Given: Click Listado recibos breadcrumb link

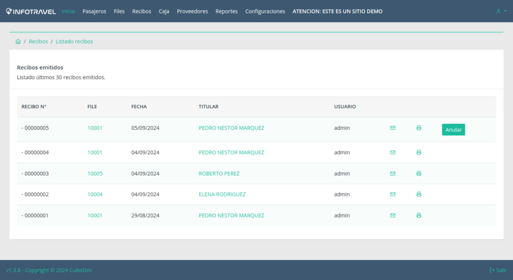Looking at the screenshot, I should 74,42.
